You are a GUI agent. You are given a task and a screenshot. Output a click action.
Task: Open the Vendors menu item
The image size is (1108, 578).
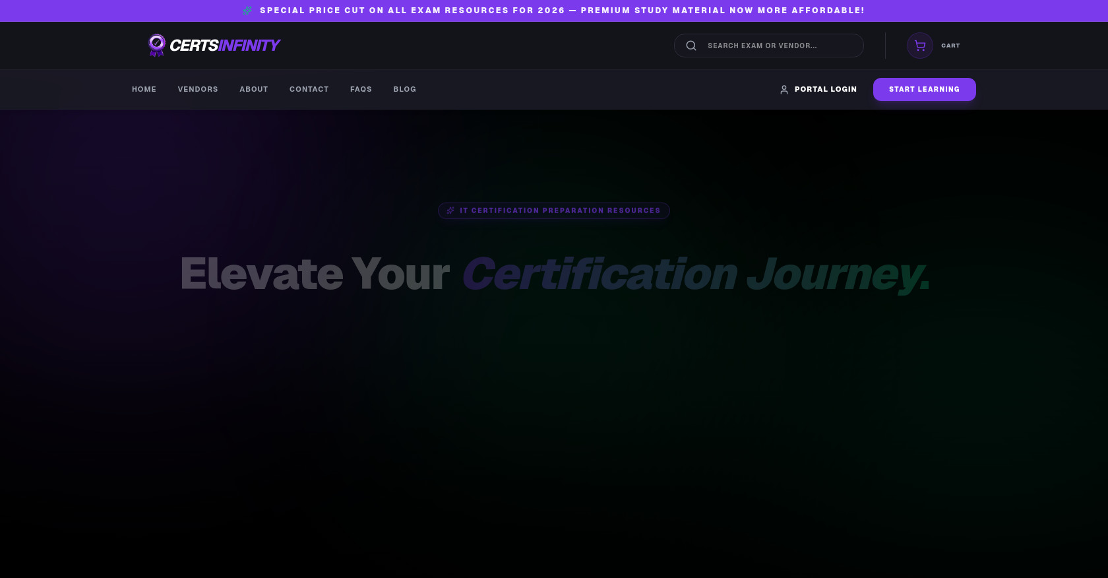198,89
